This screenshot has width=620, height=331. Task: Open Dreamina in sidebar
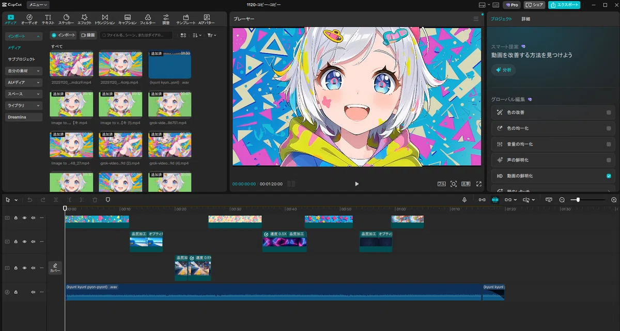(24, 117)
